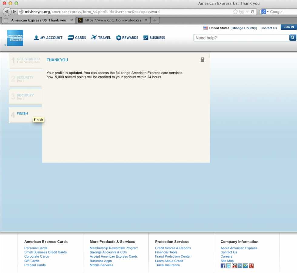Open the Rewards menu
The image size is (297, 273).
pyautogui.click(x=127, y=38)
